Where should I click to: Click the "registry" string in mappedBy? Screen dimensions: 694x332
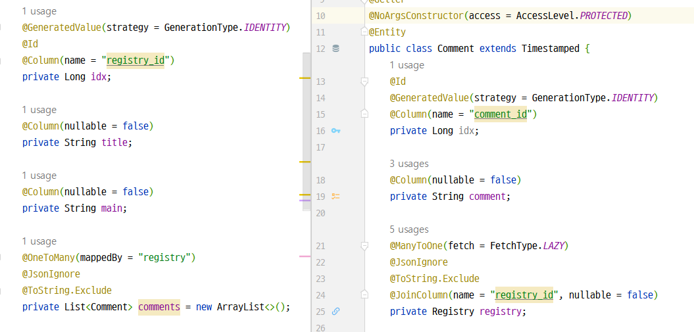tap(164, 257)
